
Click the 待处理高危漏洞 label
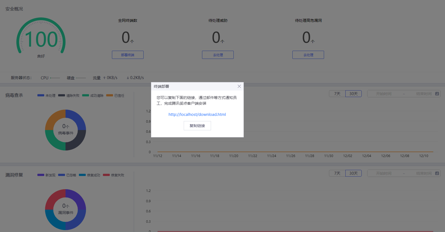pyautogui.click(x=308, y=20)
